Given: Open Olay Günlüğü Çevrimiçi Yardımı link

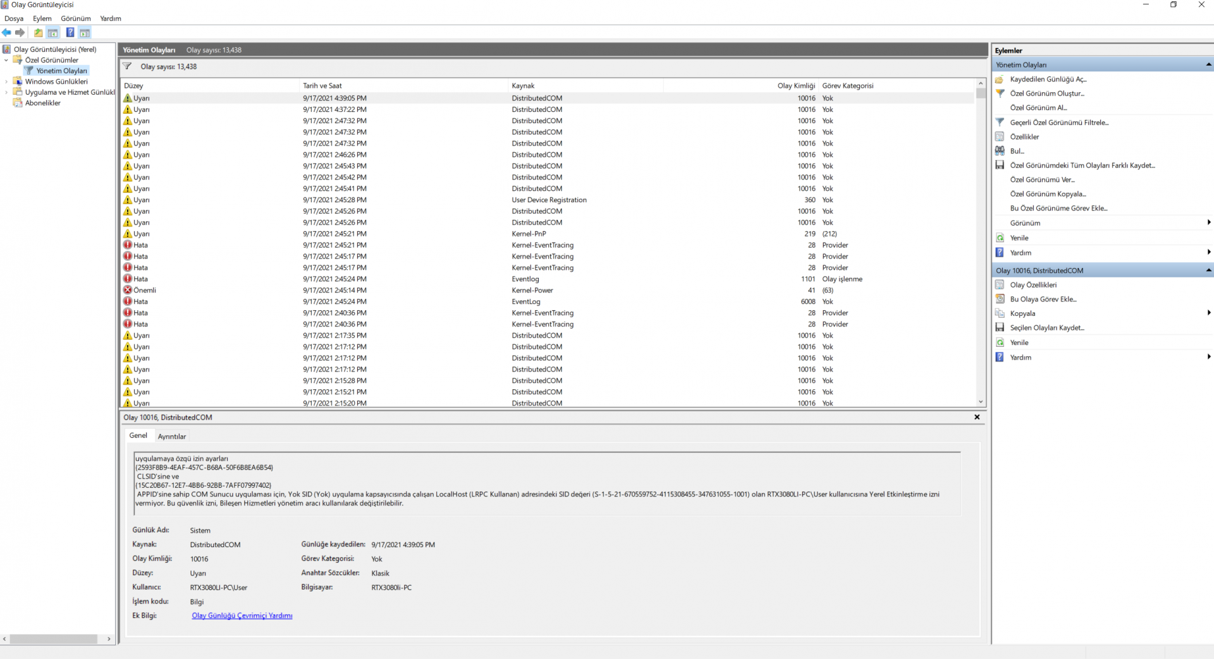Looking at the screenshot, I should (242, 615).
